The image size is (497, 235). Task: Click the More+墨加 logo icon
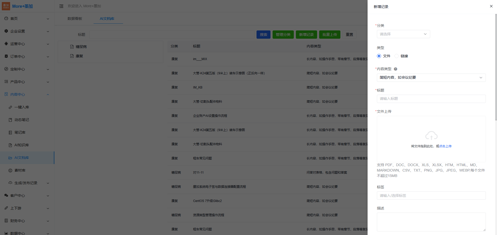tap(6, 6)
